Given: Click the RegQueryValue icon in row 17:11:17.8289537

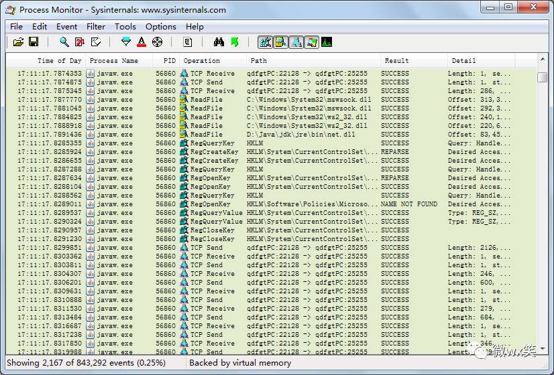Looking at the screenshot, I should click(x=184, y=213).
